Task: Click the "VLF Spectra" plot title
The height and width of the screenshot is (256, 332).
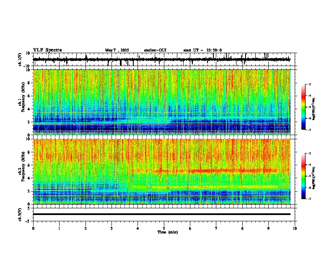Action: click(x=47, y=50)
